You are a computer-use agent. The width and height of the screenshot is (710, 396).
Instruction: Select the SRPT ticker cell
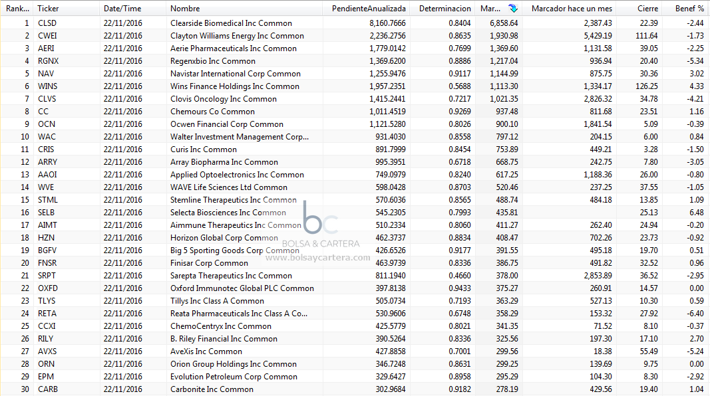47,276
